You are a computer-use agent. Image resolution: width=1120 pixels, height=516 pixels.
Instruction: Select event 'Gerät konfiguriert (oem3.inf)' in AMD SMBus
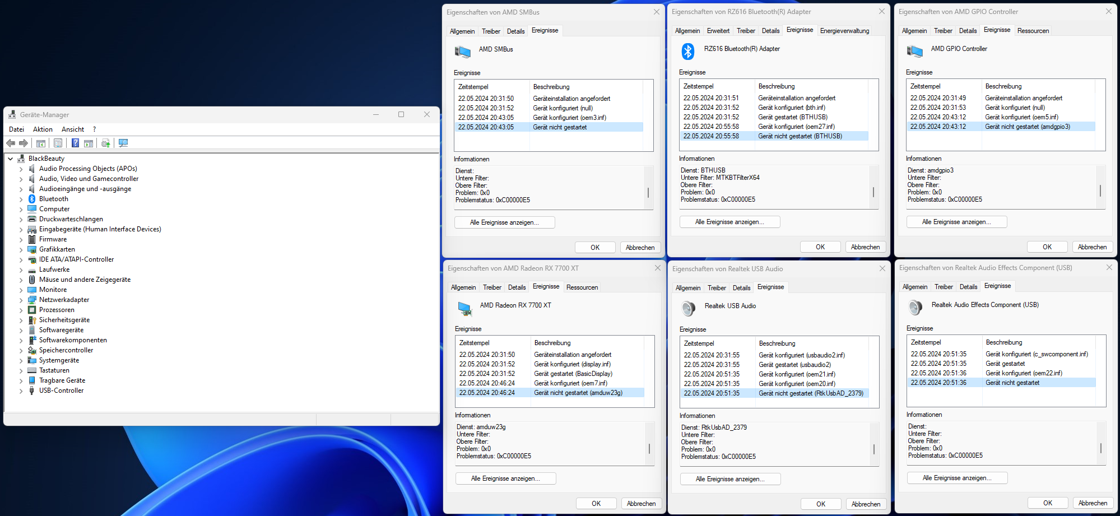[x=550, y=118]
